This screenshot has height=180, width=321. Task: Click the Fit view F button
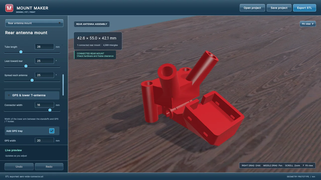(307, 24)
